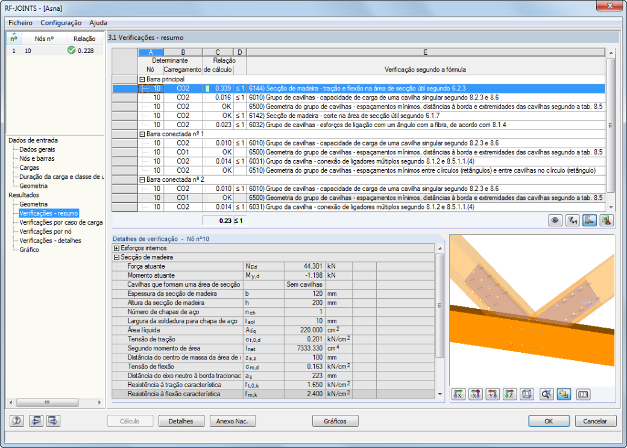
Task: Open the Configuração menu
Action: [61, 23]
